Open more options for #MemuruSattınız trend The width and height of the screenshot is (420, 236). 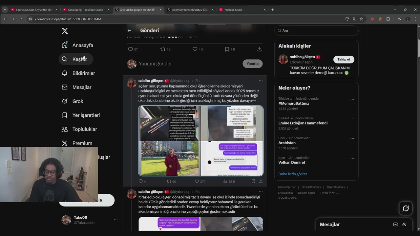352,99
